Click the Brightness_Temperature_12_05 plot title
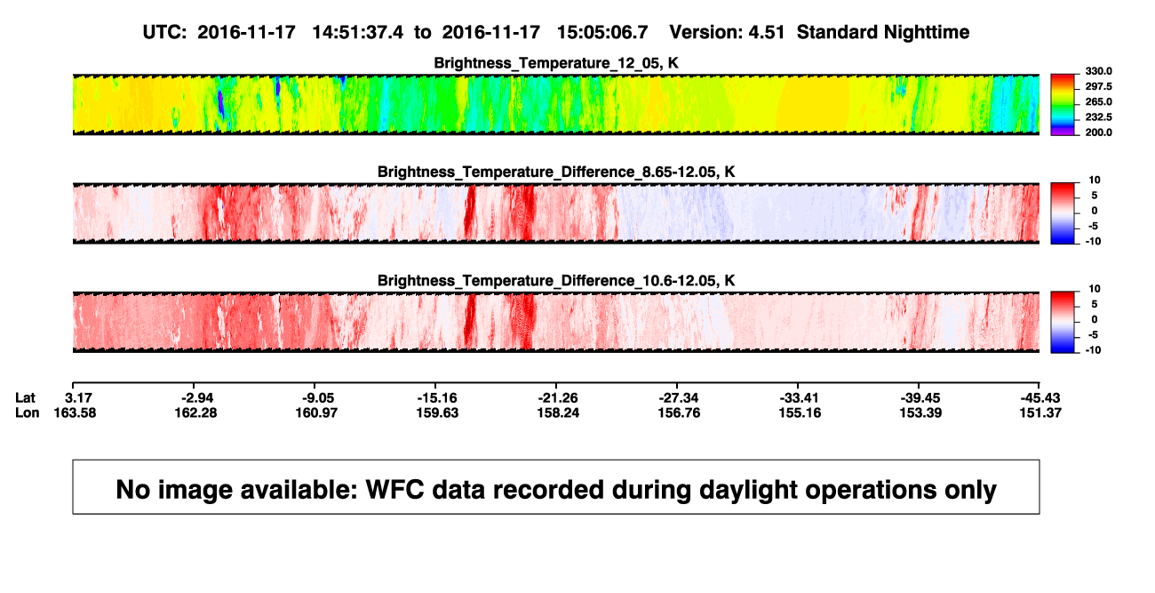Image resolution: width=1155 pixels, height=593 pixels. tap(556, 63)
